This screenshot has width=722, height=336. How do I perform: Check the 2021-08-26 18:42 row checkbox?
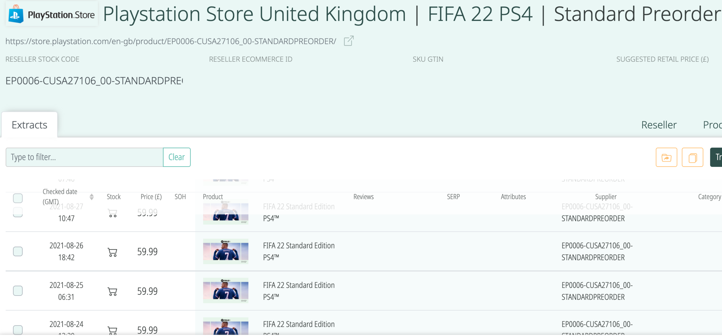point(18,251)
